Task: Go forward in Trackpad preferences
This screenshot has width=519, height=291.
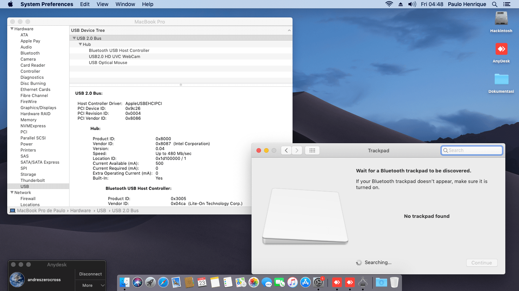Action: (x=297, y=150)
